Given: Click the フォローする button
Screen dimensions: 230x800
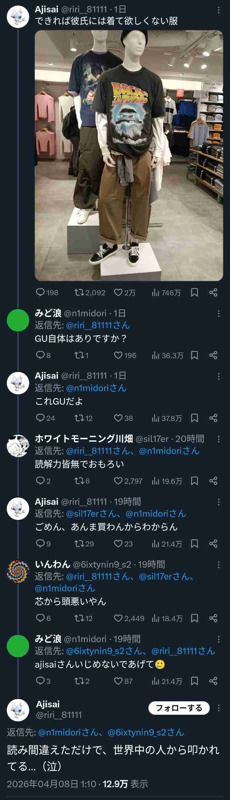Looking at the screenshot, I should tap(179, 708).
